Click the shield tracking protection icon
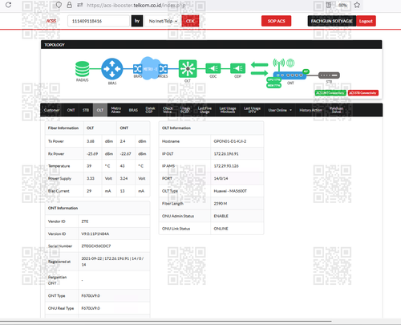 click(59, 5)
